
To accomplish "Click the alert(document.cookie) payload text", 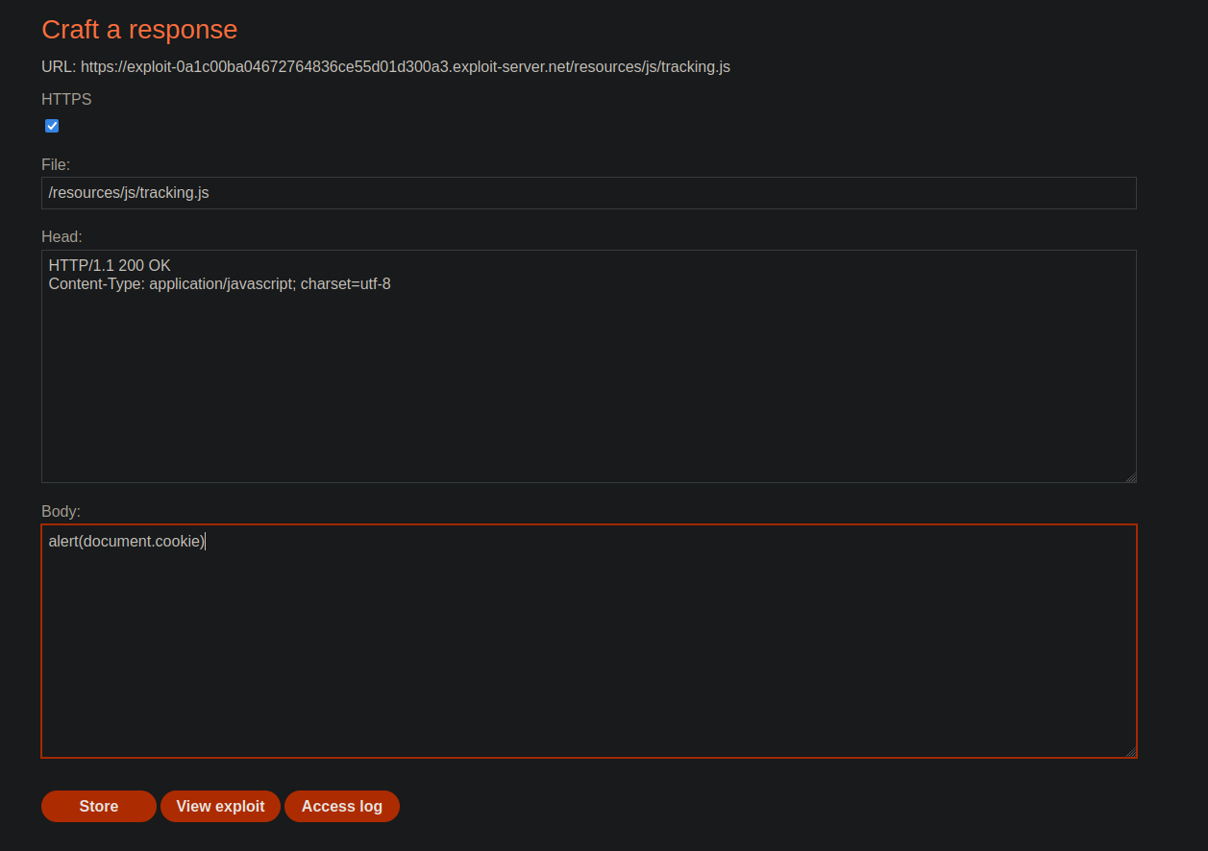I will tap(127, 542).
